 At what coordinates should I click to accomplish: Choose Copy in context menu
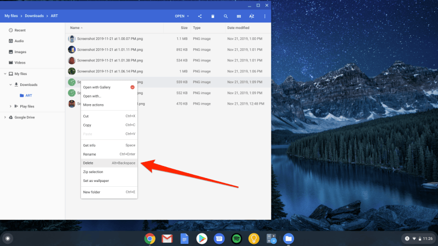tap(109, 125)
